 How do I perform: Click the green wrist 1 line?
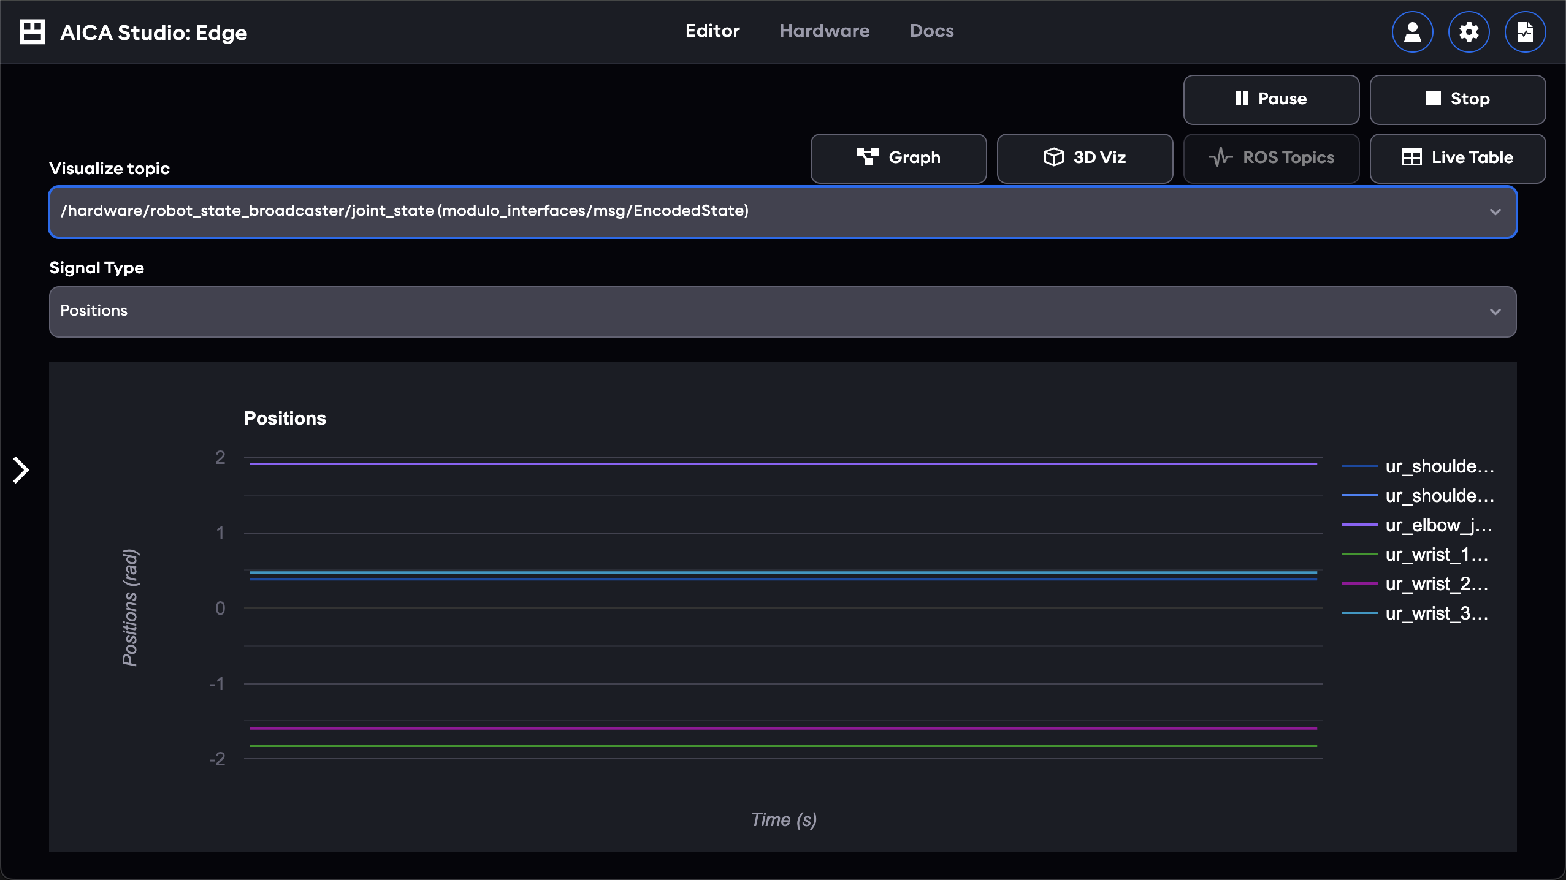tap(783, 746)
